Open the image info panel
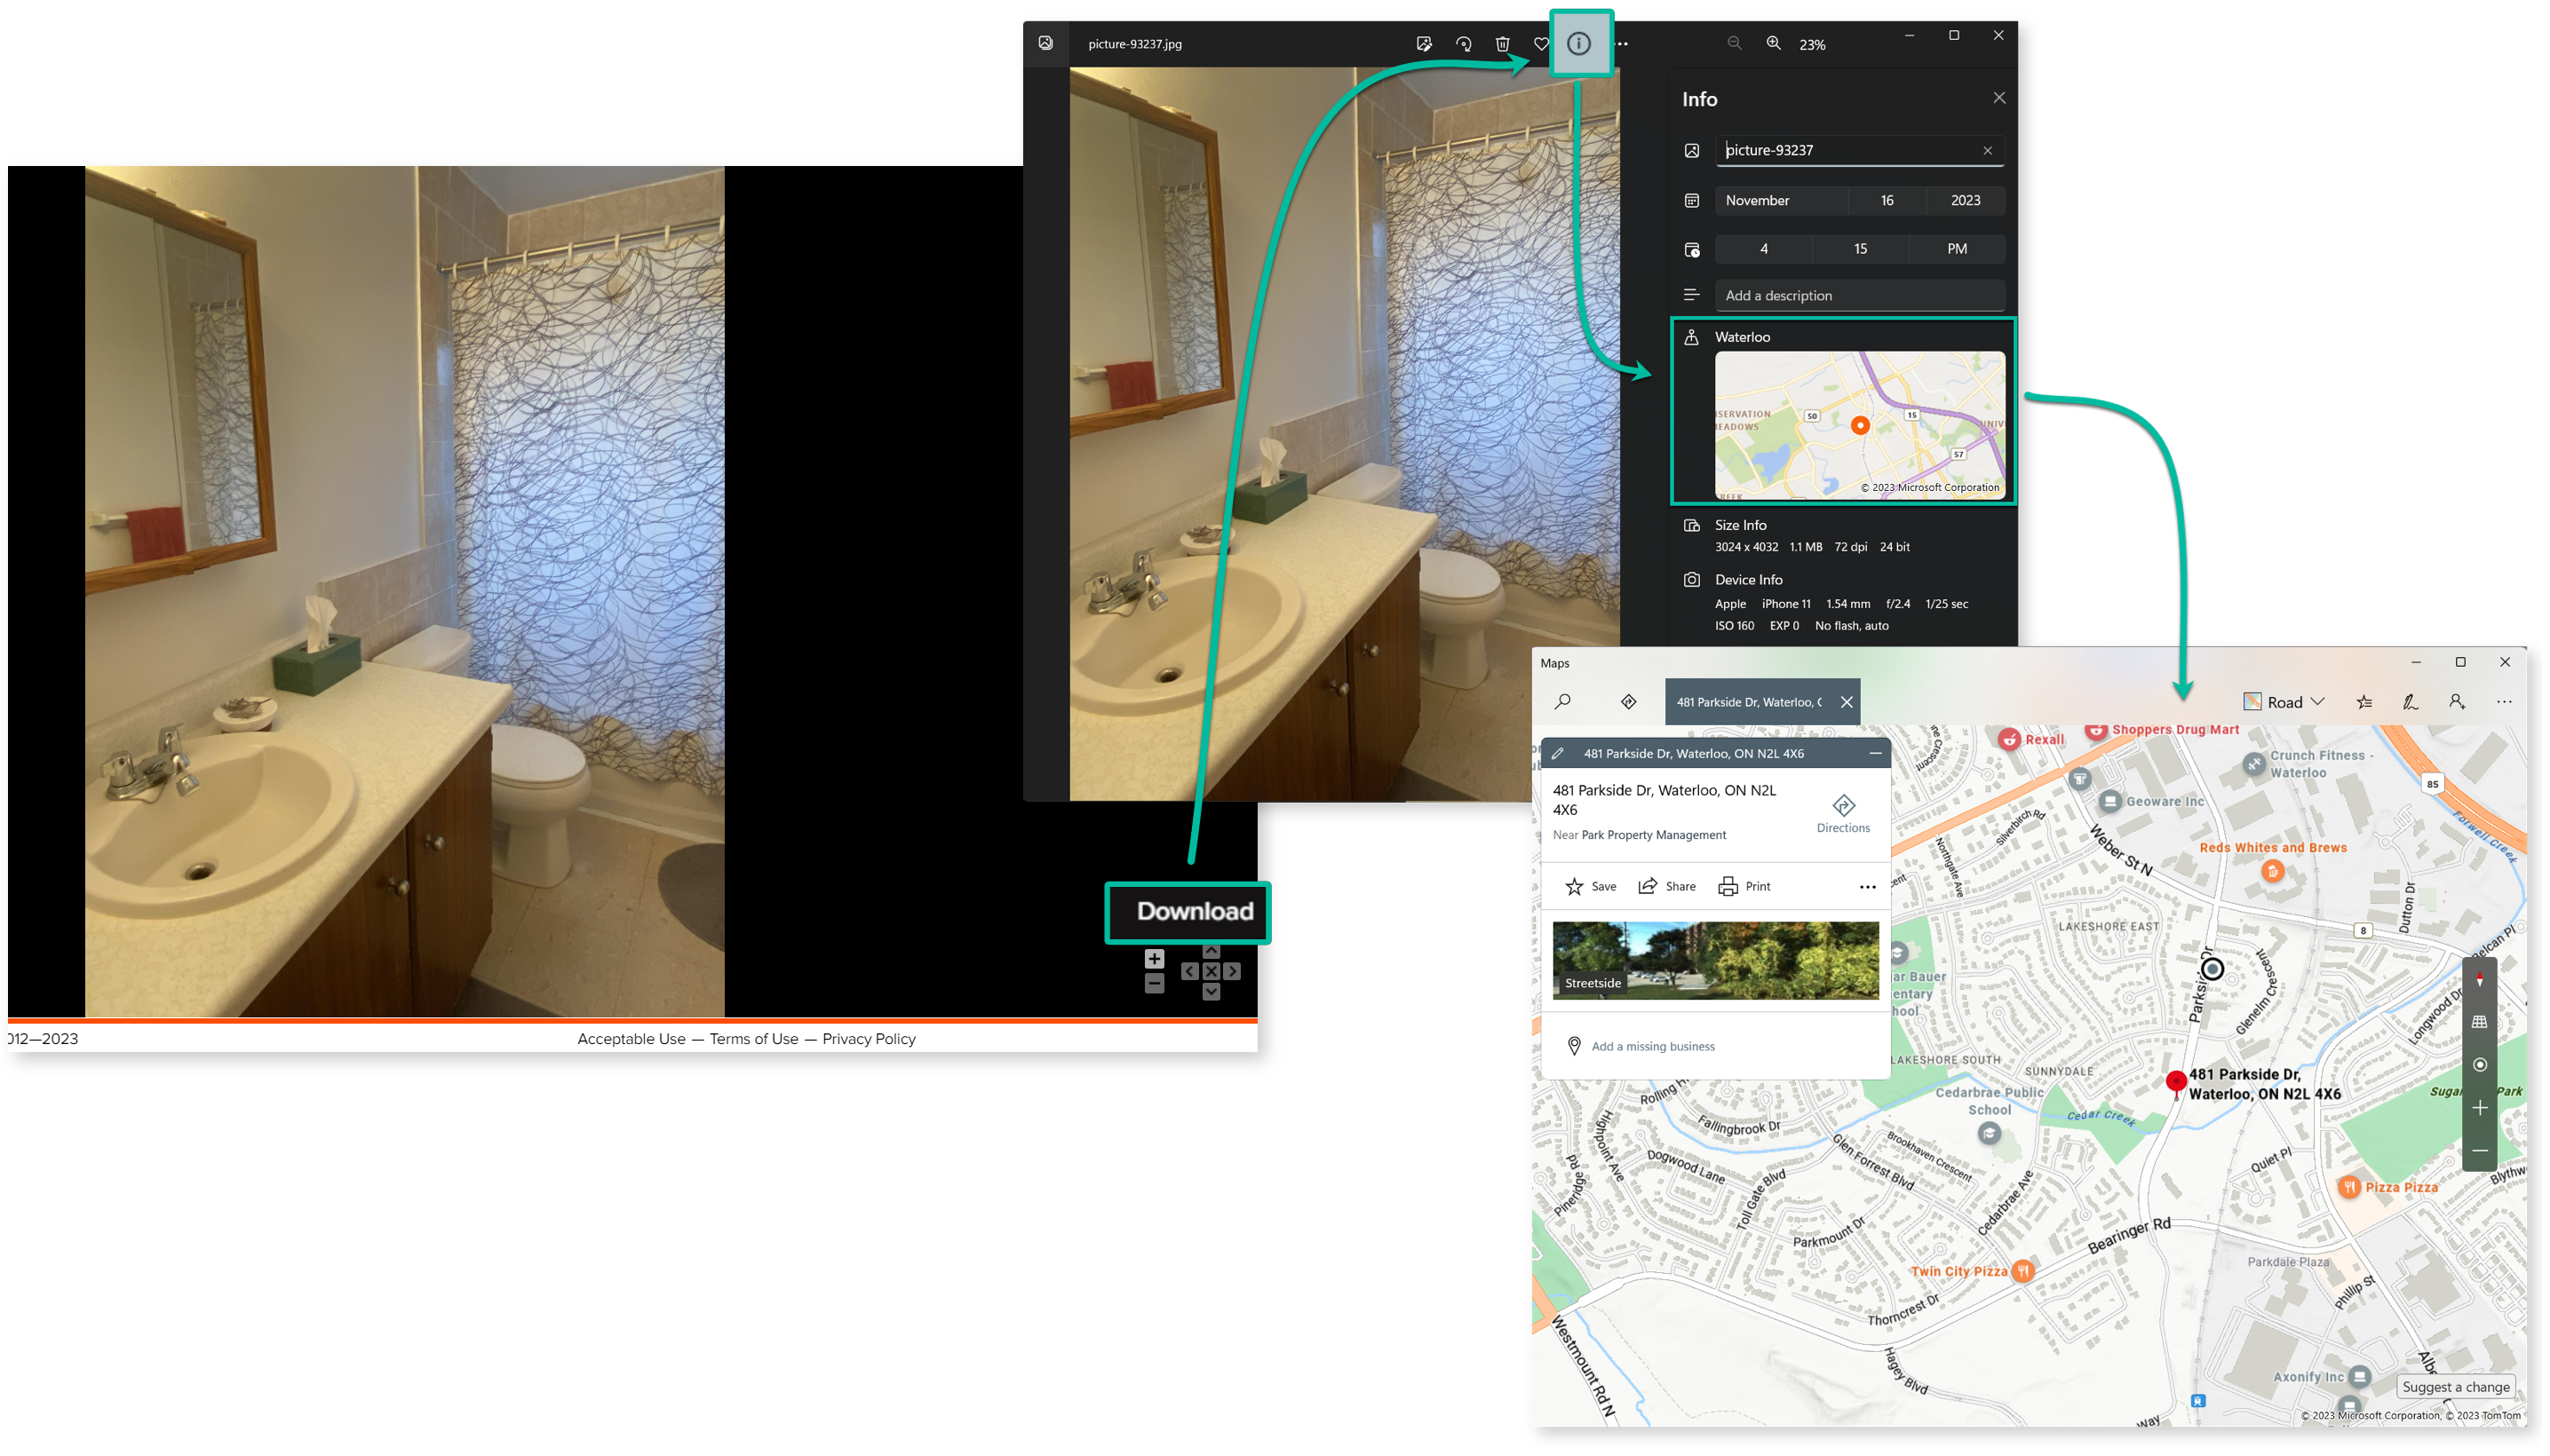2550x1456 pixels. (1578, 43)
